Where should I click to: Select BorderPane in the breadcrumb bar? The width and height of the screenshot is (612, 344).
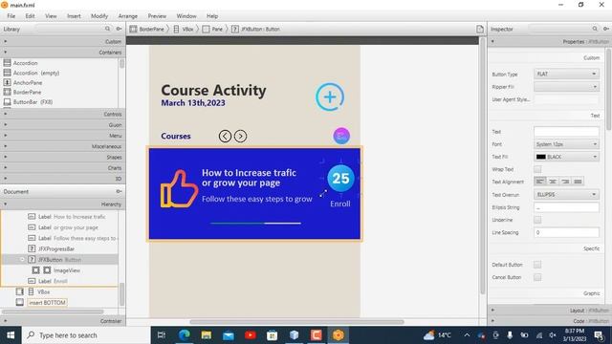pyautogui.click(x=147, y=29)
